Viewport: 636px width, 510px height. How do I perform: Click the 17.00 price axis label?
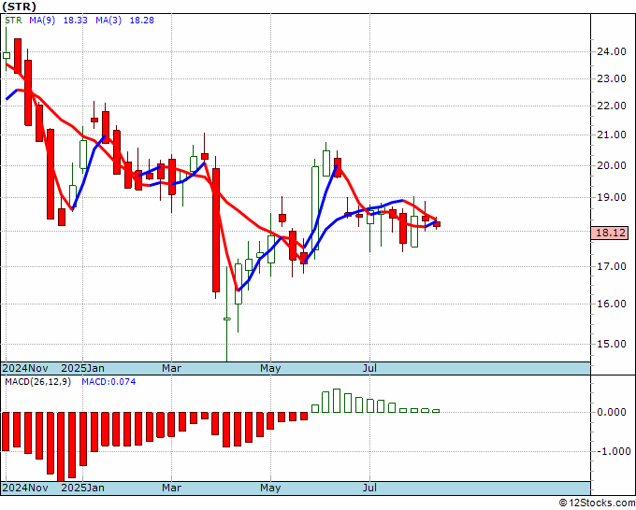pyautogui.click(x=612, y=266)
